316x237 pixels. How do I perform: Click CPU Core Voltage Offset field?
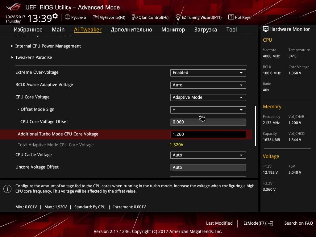[x=208, y=122]
